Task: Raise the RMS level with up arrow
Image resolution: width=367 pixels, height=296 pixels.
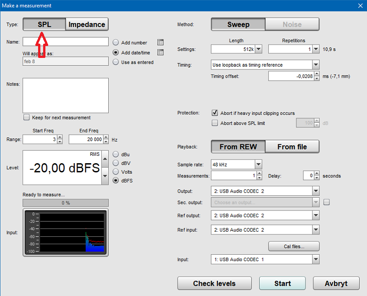Action: pos(105,159)
